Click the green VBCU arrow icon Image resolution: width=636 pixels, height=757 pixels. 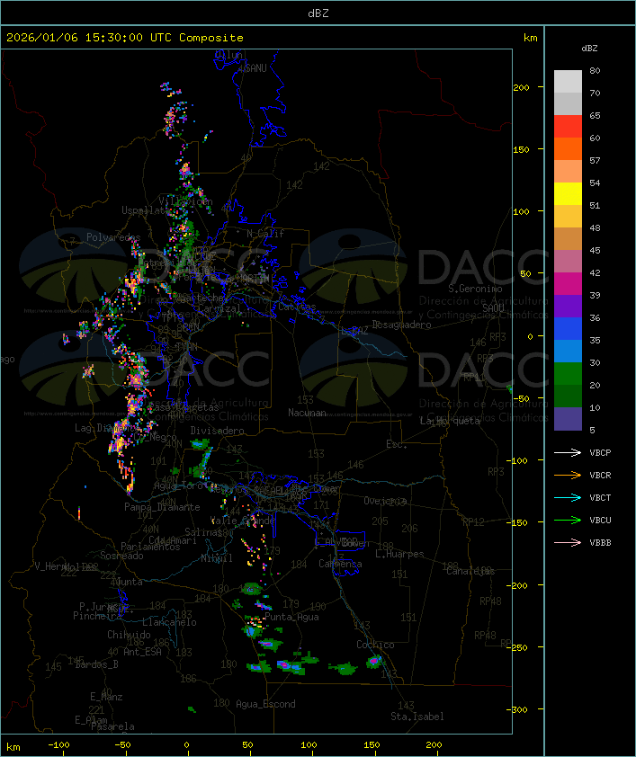[x=569, y=520]
